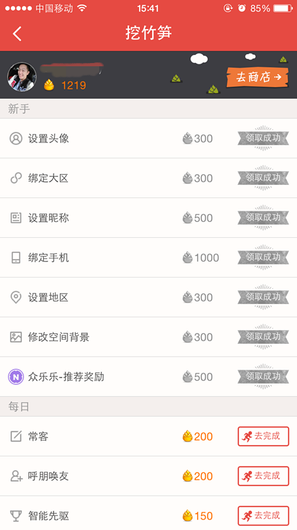Image resolution: width=297 pixels, height=530 pixels.
Task: Tap the 绑定手机 phone icon
Action: [x=16, y=258]
